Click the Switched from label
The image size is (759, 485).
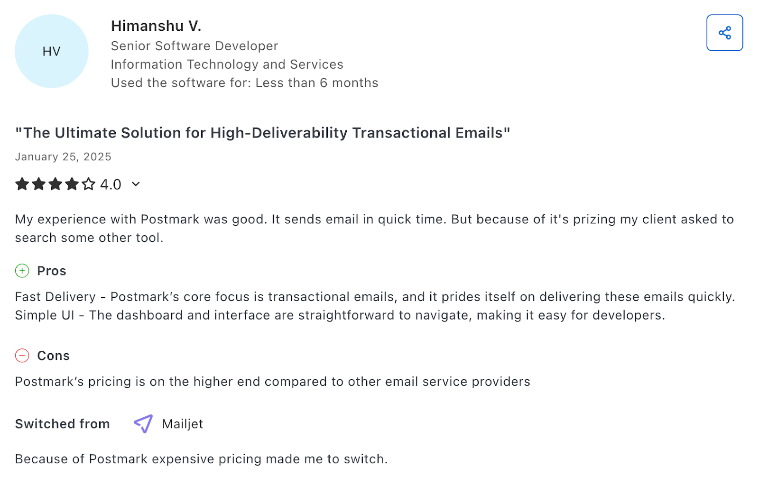click(62, 424)
